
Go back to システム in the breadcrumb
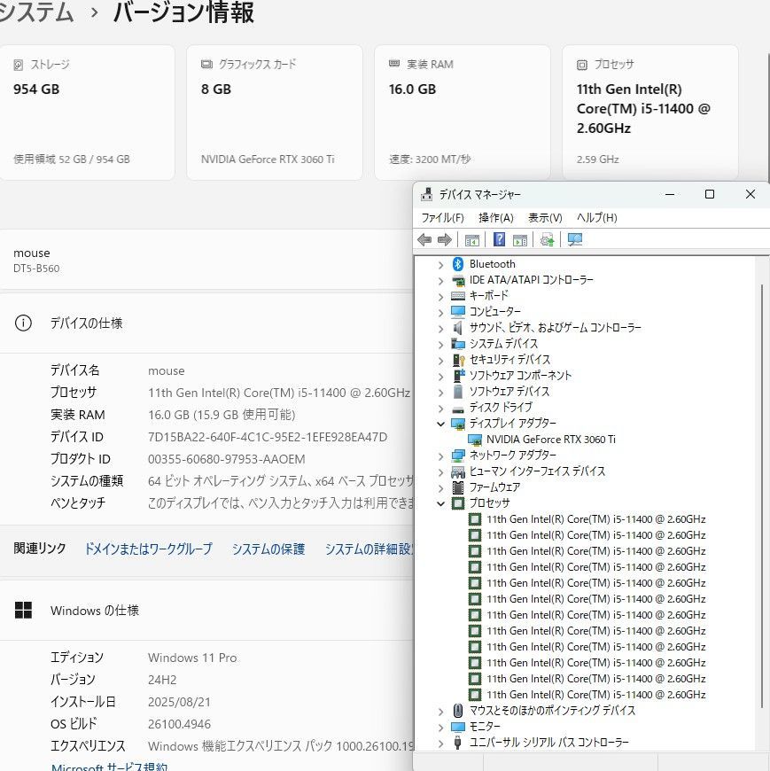pos(36,12)
